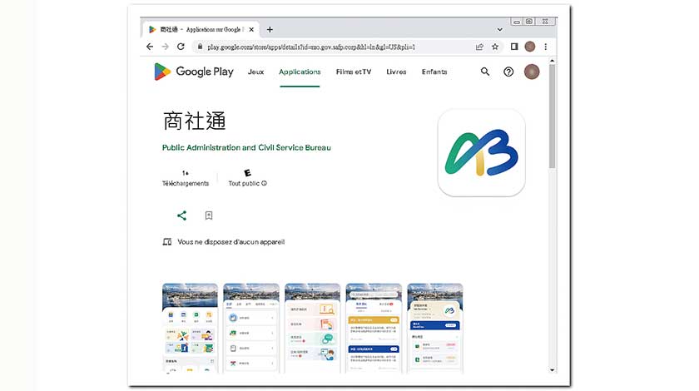Open the Jeux tab
The image size is (699, 391).
(256, 72)
